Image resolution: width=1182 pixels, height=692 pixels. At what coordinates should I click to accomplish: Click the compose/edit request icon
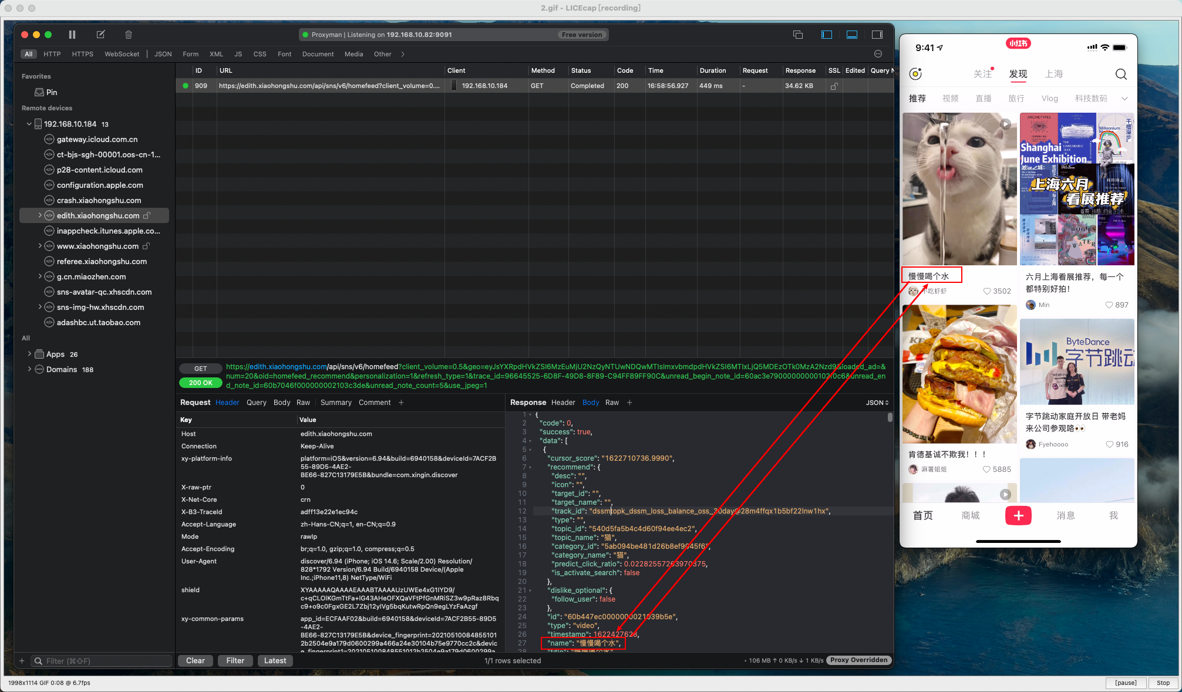pyautogui.click(x=100, y=35)
